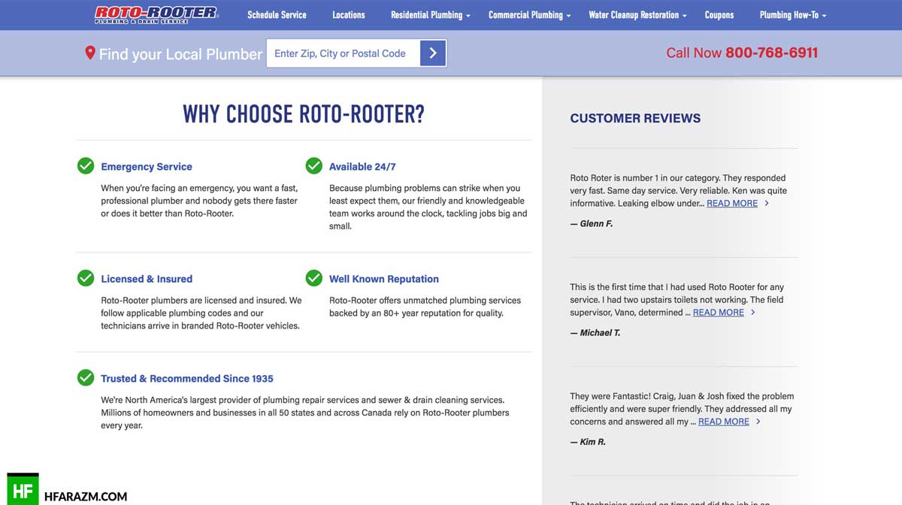Click the green checkmark beside Licensed & Insured
Screen dimensions: 902x505
pyautogui.click(x=86, y=278)
